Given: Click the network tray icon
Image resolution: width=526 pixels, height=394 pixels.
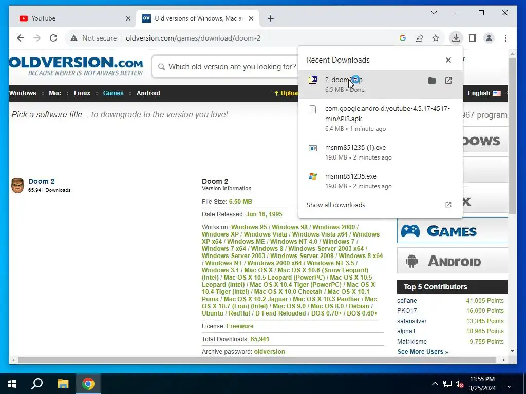Looking at the screenshot, I should pos(447,384).
